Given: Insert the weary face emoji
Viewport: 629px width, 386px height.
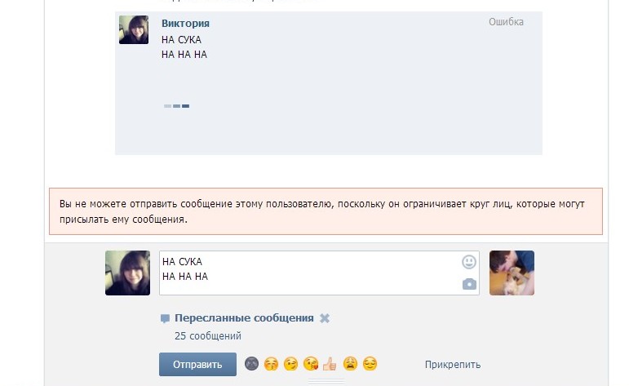Looking at the screenshot, I should click(350, 364).
